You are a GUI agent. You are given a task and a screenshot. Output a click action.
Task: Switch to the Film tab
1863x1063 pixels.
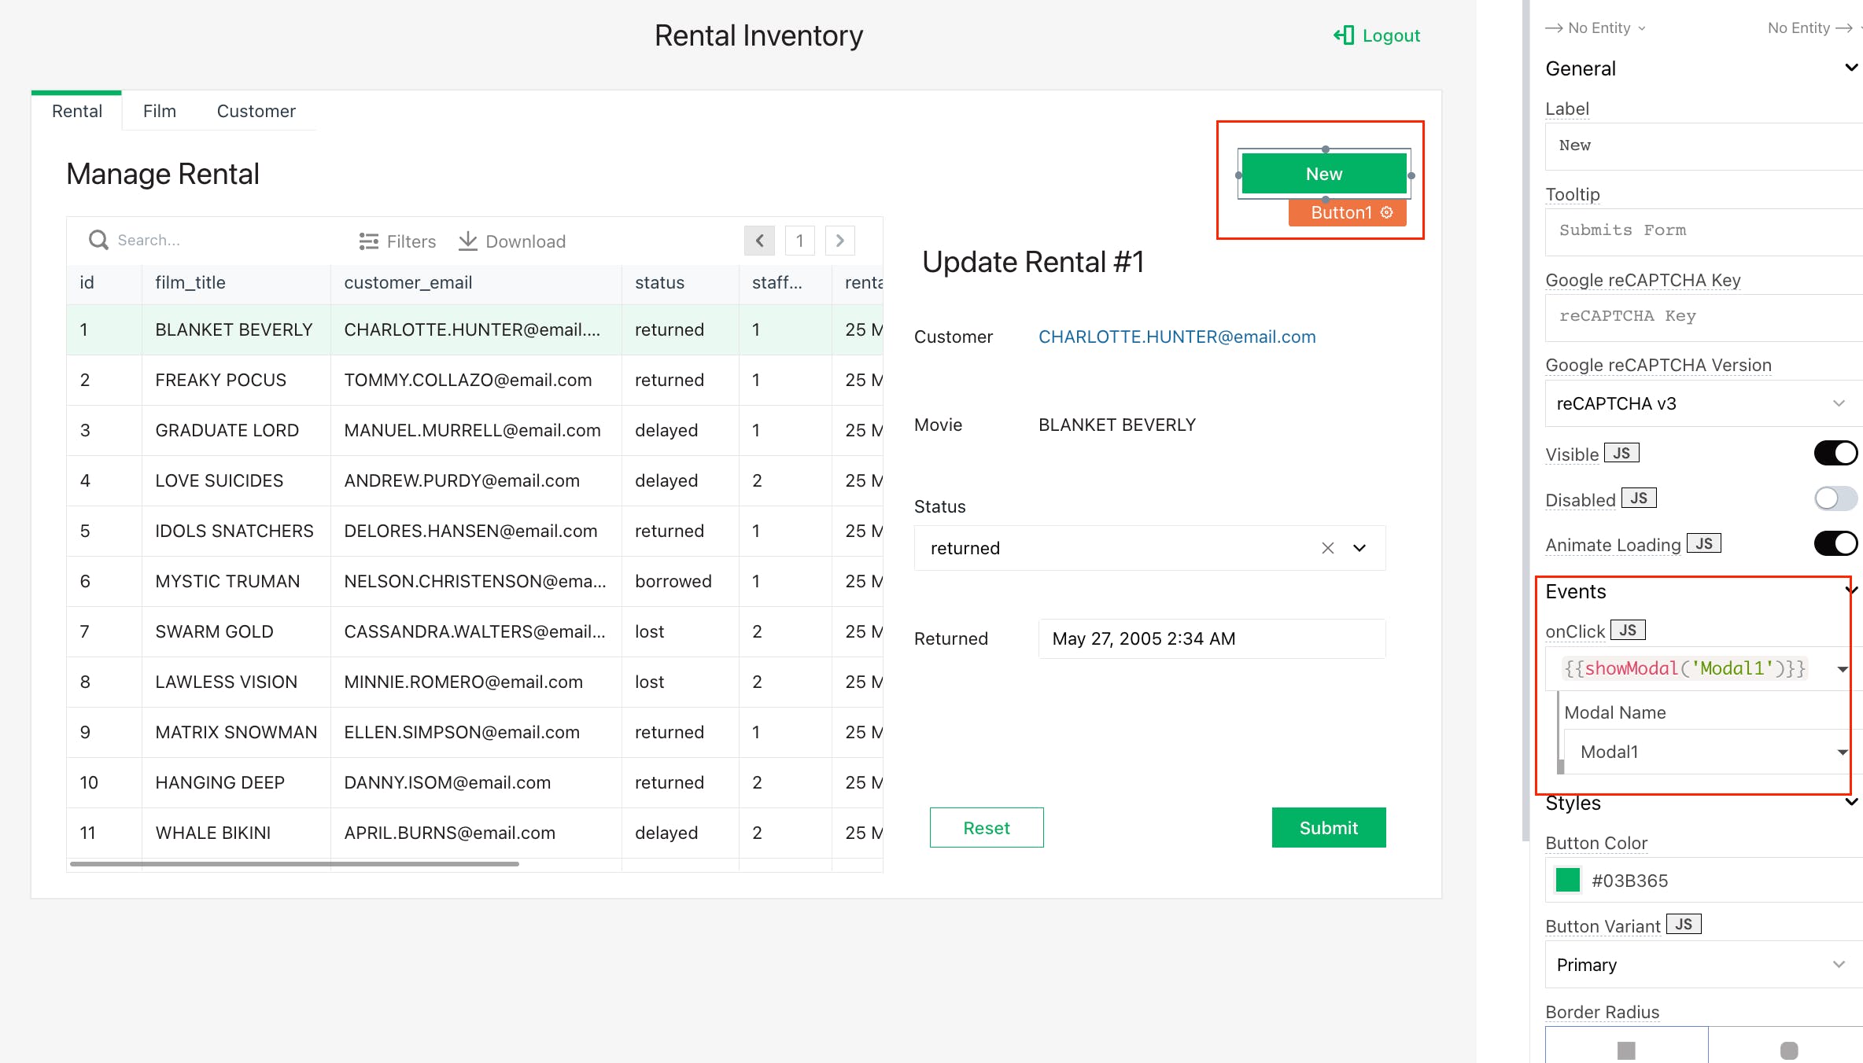159,111
